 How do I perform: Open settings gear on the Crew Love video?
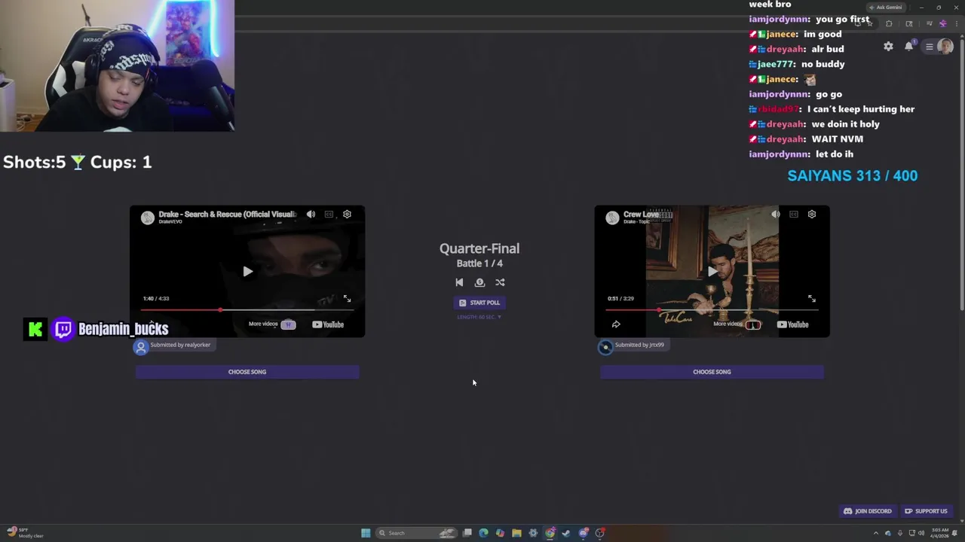[812, 215]
